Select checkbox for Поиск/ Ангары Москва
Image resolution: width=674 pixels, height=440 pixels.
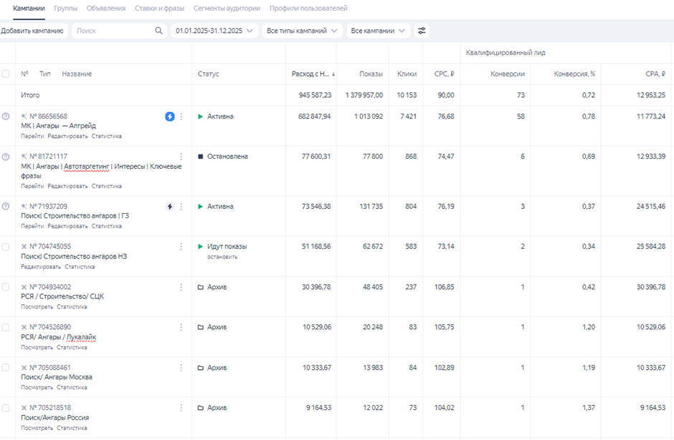tap(6, 368)
